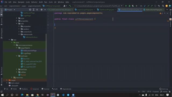
Task: Hide the Project tool window
Action: coord(45,10)
